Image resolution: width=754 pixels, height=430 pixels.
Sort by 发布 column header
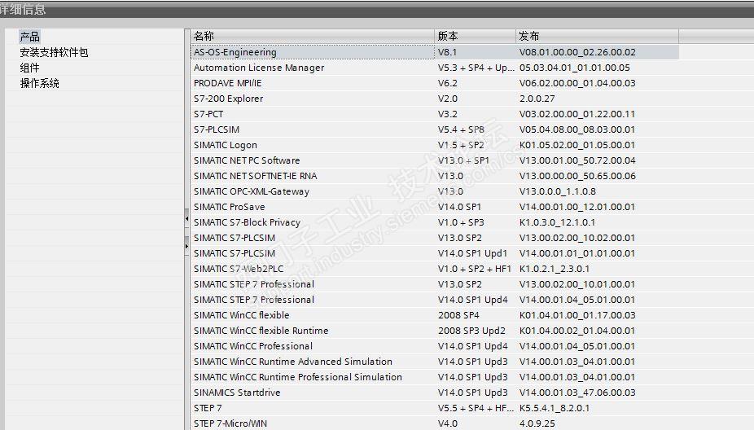click(x=597, y=36)
